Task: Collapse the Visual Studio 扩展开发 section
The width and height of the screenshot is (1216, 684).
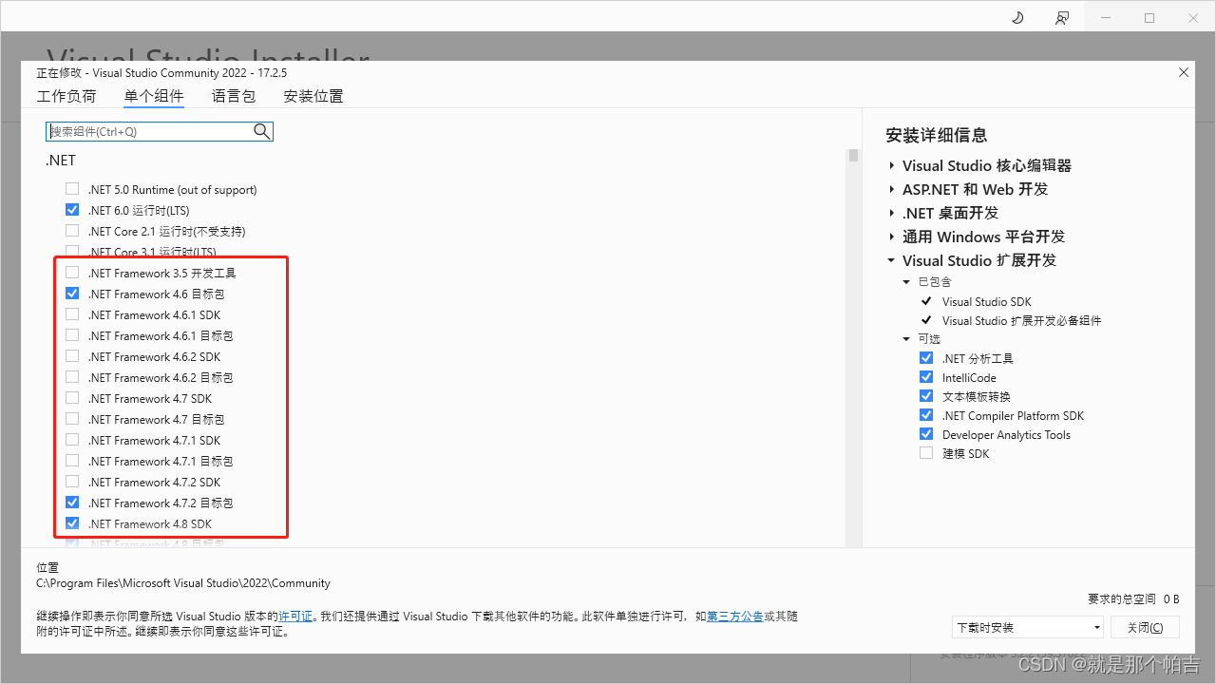Action: pyautogui.click(x=891, y=259)
